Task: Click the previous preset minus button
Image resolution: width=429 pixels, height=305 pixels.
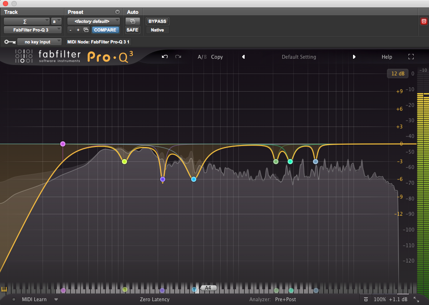Action: [71, 30]
